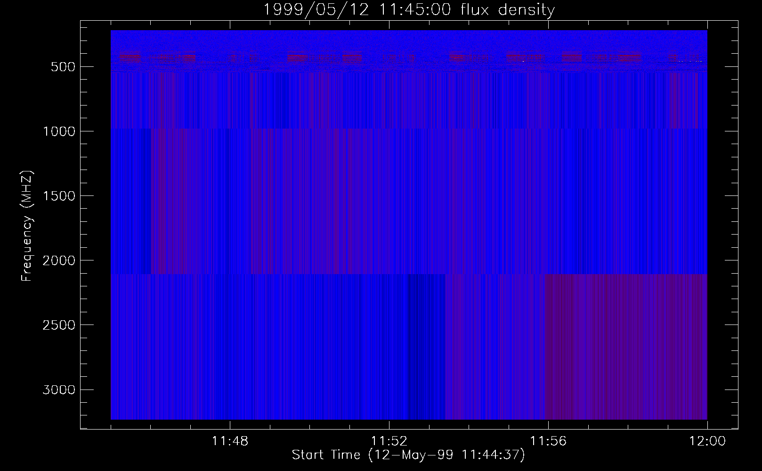Click the plot title '1999/05/12 11:45:00 flux density'
Viewport: 762px width, 471px height.
pyautogui.click(x=408, y=10)
